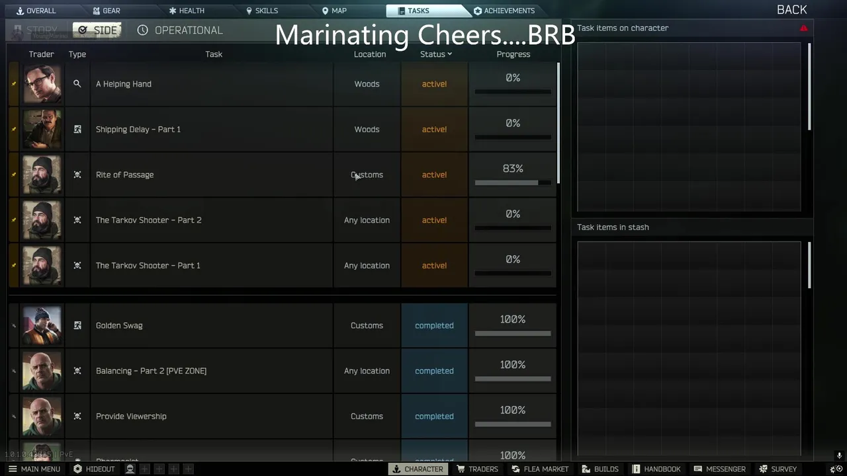Open the Overall tab
Screen dimensions: 847x476
[x=36, y=11]
